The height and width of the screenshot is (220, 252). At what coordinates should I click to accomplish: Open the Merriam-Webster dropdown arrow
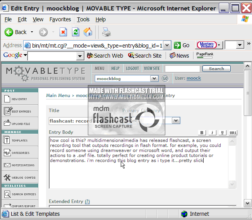219,45
